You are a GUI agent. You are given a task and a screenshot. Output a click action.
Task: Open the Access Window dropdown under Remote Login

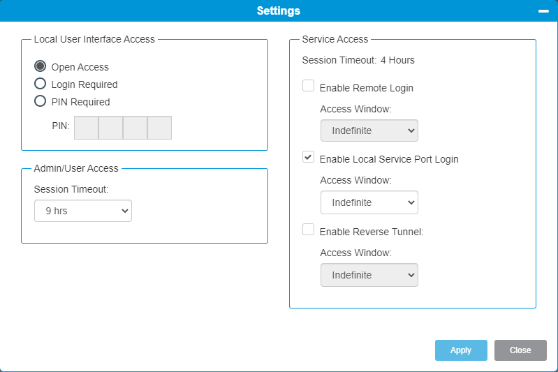pyautogui.click(x=369, y=131)
